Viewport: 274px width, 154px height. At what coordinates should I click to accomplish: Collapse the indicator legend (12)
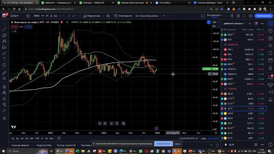click(x=14, y=31)
